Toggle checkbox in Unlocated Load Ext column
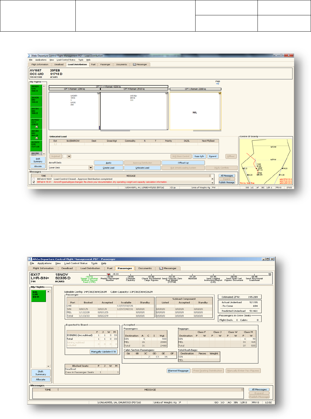This screenshot has width=311, height=419. click(55, 144)
